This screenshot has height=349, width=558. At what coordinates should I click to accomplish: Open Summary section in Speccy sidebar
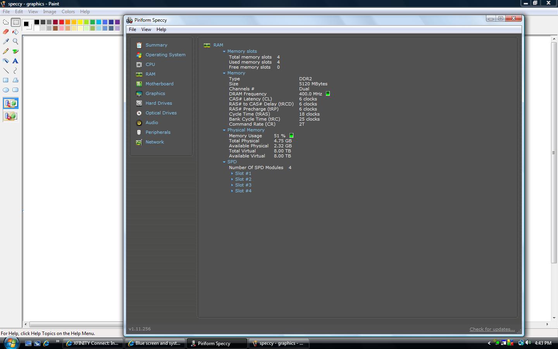click(x=156, y=45)
